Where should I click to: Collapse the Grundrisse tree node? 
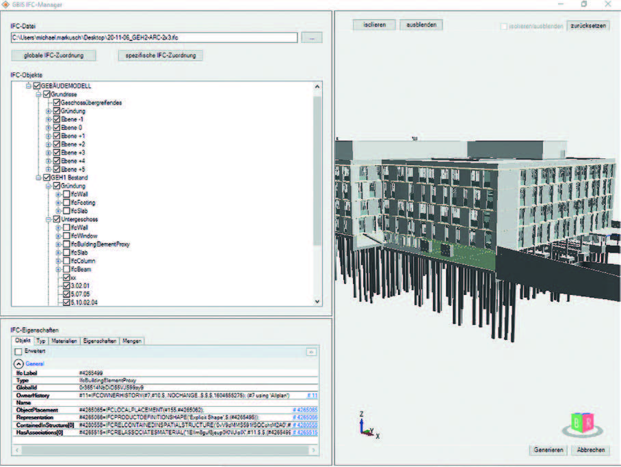pos(38,94)
